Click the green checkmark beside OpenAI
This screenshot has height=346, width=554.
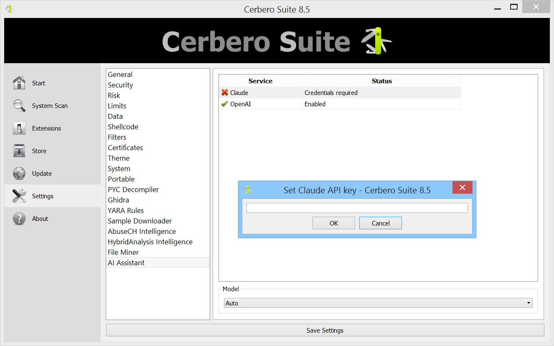tap(225, 104)
